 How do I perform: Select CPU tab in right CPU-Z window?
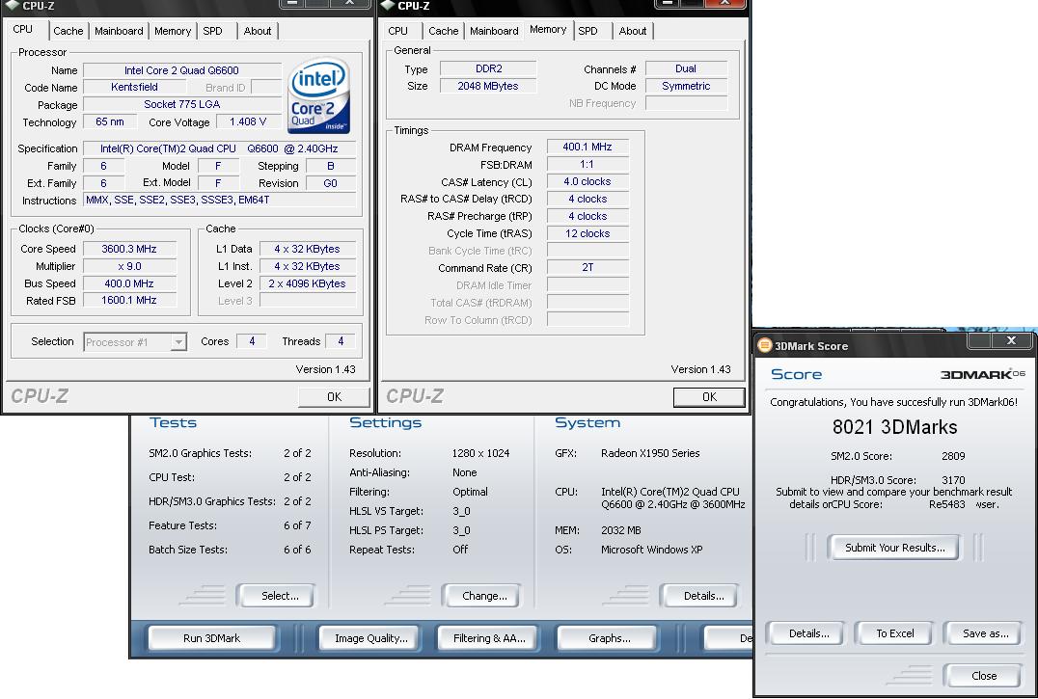click(397, 31)
